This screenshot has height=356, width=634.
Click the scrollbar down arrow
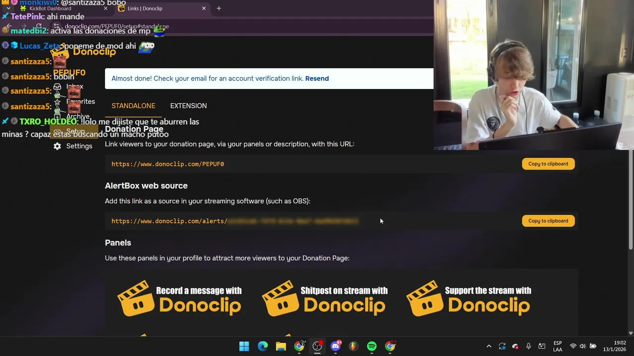(631, 333)
